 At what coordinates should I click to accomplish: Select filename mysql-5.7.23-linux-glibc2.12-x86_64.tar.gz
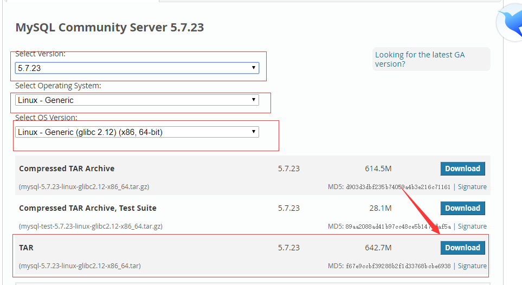click(84, 187)
